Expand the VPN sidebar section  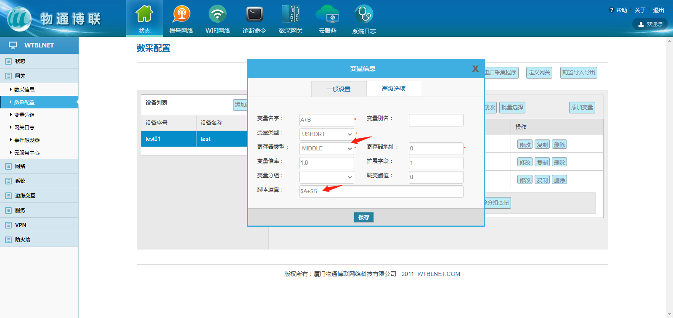[x=39, y=225]
